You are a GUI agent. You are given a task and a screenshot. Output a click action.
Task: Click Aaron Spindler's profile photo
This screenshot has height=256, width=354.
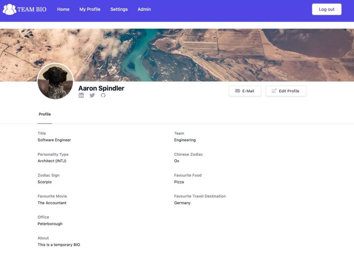click(55, 81)
